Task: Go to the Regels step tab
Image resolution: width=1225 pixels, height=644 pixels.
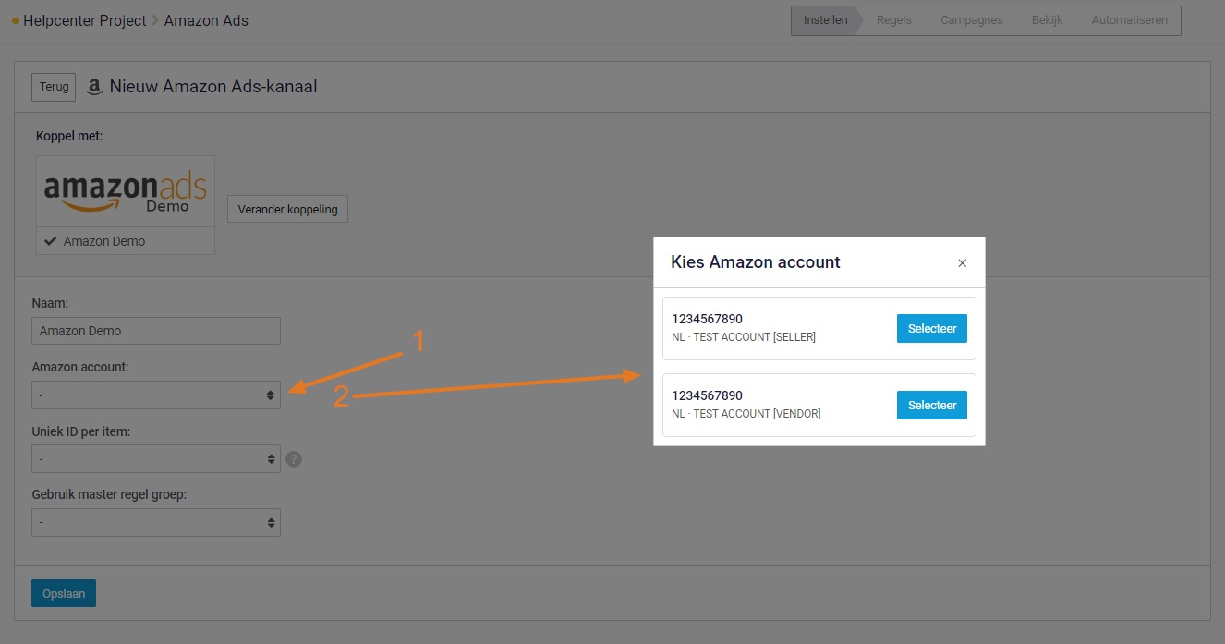Action: point(893,20)
